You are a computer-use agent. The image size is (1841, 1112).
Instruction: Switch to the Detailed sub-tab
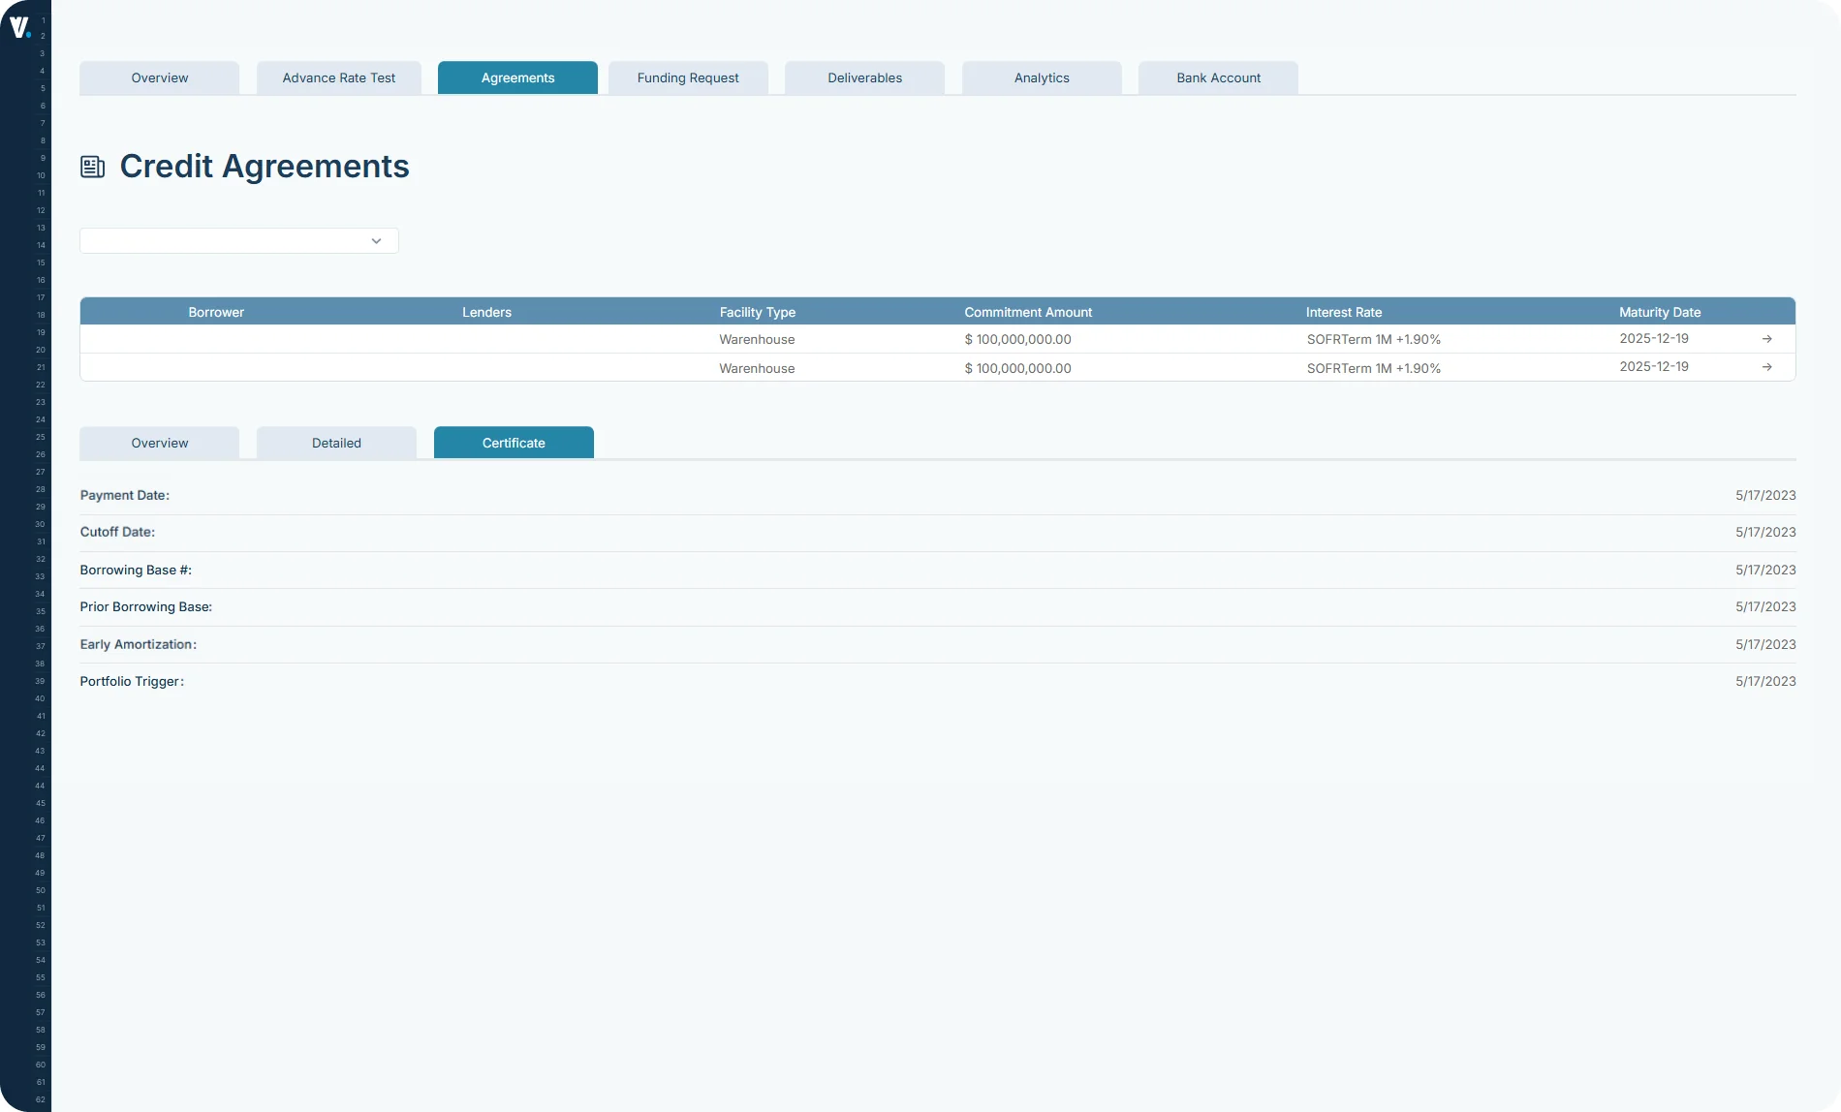tap(336, 443)
